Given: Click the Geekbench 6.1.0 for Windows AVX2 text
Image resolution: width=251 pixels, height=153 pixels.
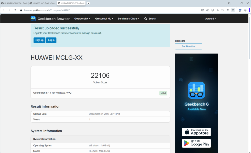Looking at the screenshot, I should [x=52, y=93].
